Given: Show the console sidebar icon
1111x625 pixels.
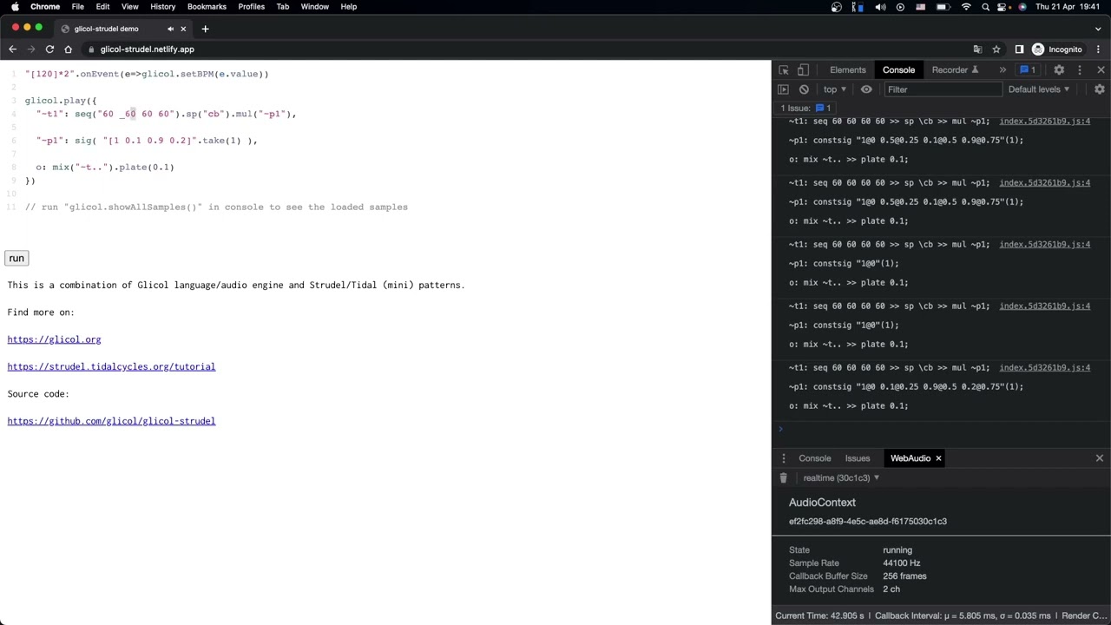Looking at the screenshot, I should pos(783,89).
